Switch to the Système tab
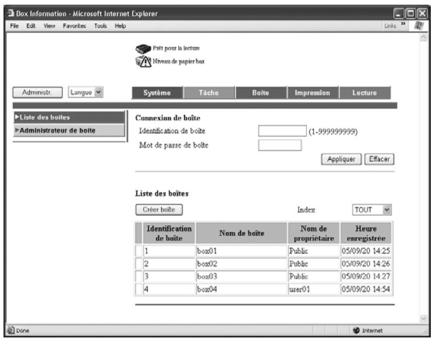This screenshot has height=338, width=432. point(157,93)
